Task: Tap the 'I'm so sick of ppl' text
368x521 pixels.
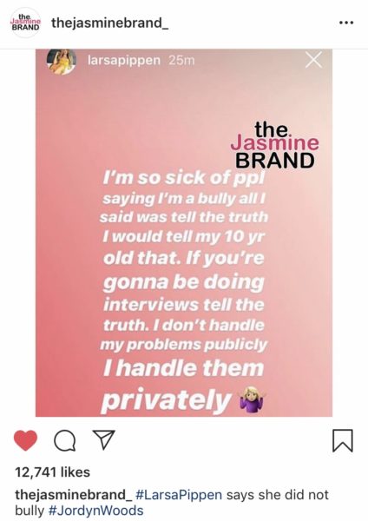Action: [x=183, y=177]
